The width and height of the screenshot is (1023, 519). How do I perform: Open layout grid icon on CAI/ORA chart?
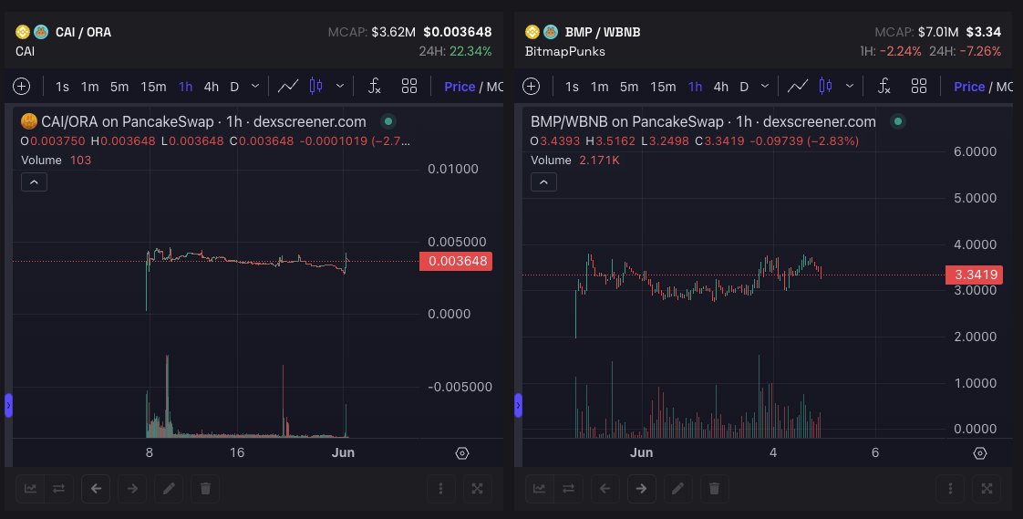click(x=409, y=86)
